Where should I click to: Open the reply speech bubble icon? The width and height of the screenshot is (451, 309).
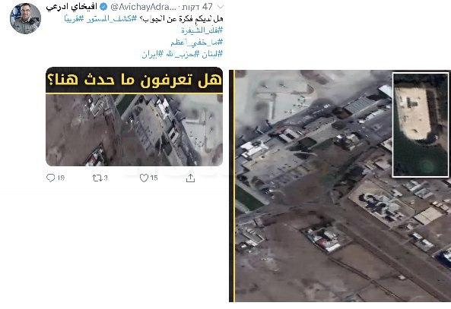tap(51, 178)
